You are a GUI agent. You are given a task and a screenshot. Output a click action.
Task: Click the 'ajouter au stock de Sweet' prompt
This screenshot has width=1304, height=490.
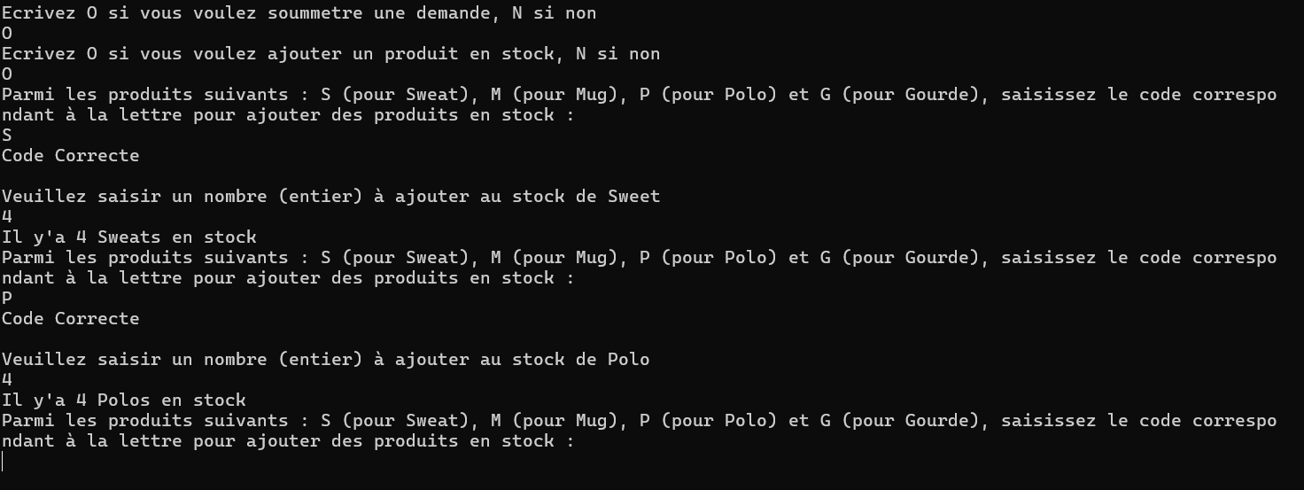tap(330, 197)
